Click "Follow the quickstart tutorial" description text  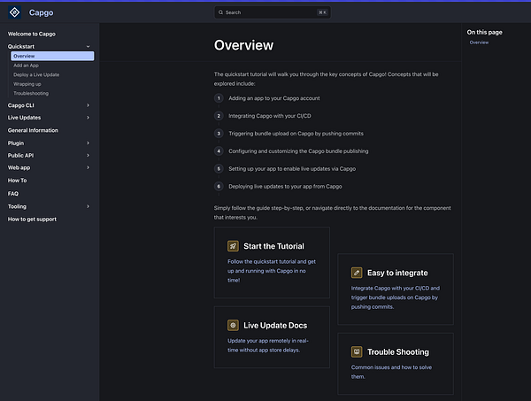[x=272, y=271]
